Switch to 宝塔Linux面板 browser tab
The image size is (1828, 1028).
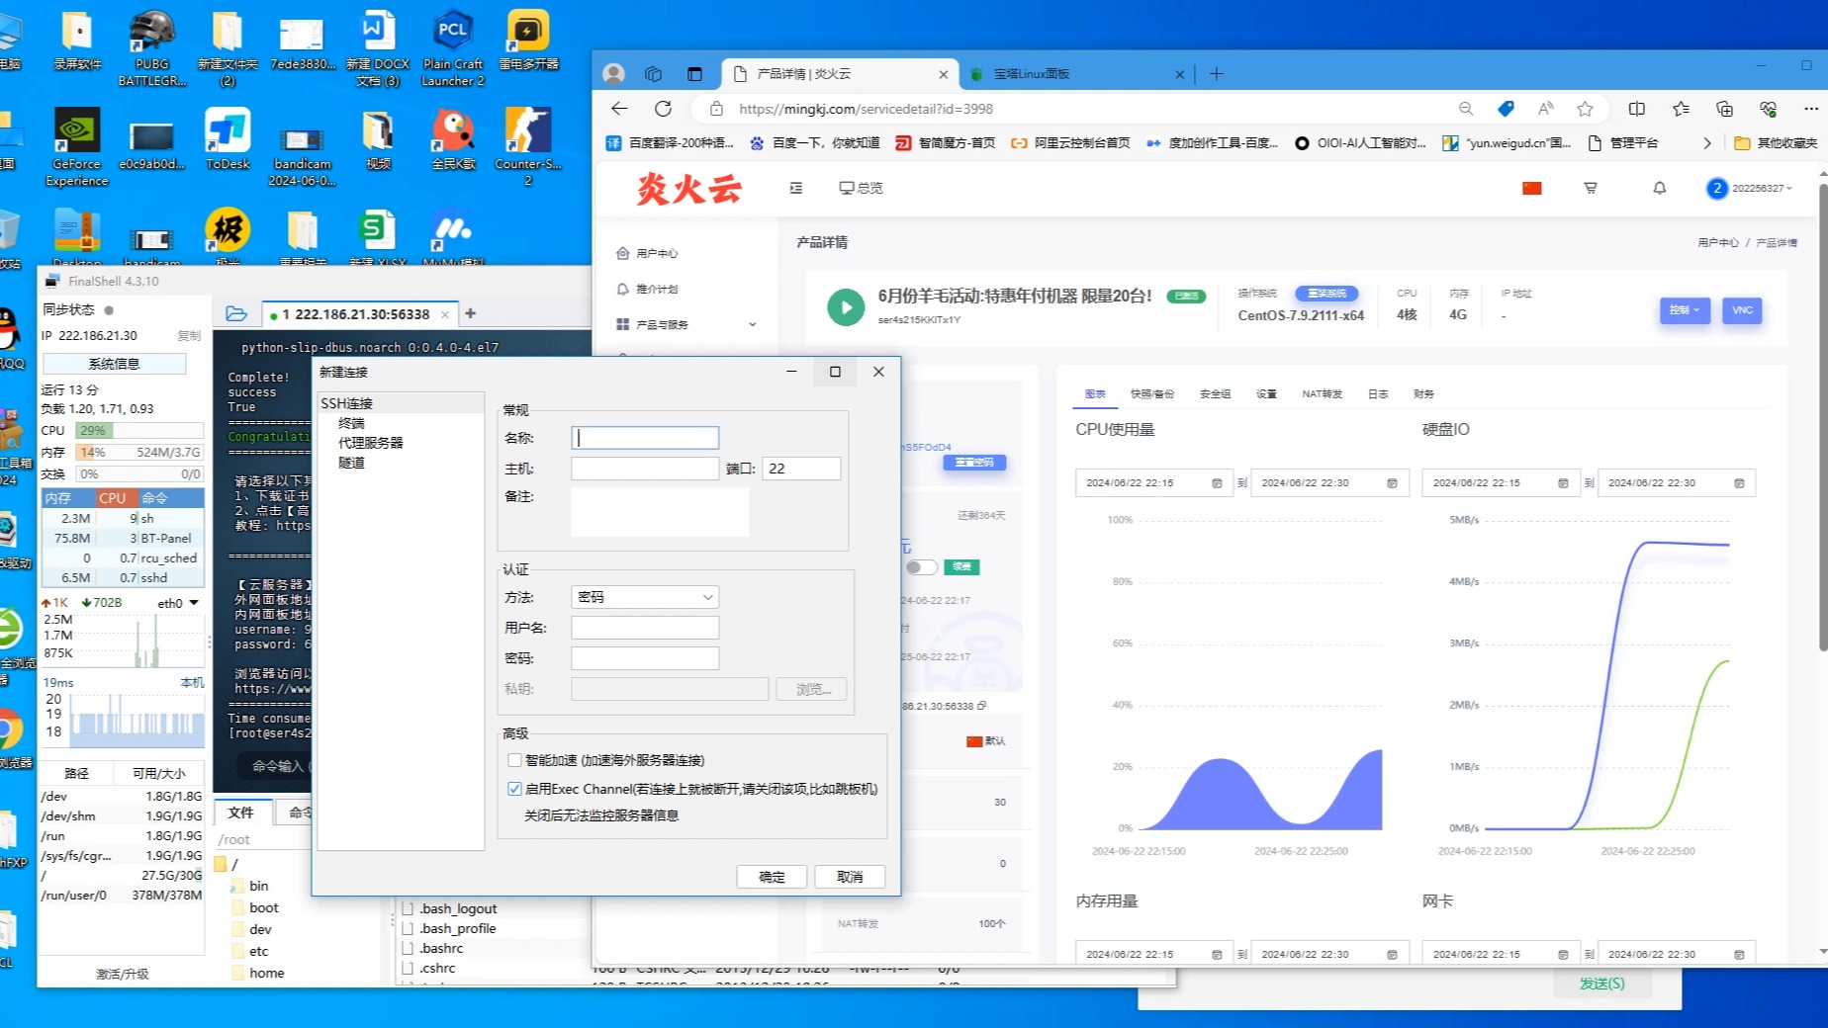tap(1075, 74)
